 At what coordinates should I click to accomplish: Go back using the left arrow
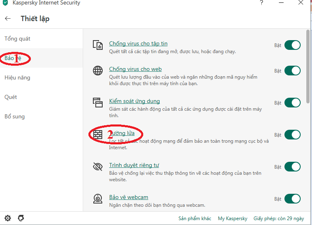8,19
